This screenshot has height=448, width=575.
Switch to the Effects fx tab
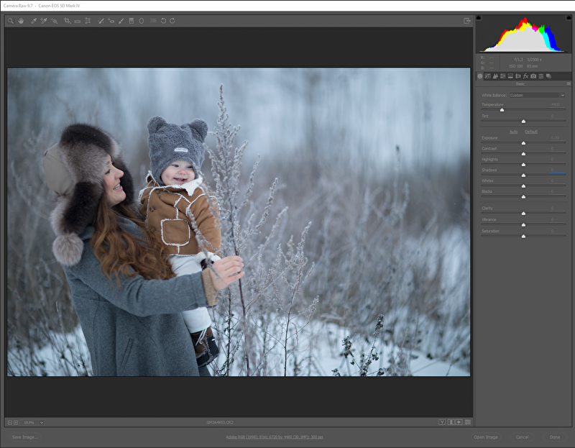525,76
